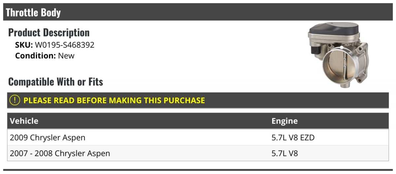Select the 2009 Chrysler Aspen row
Image resolution: width=396 pixels, height=174 pixels.
pos(198,137)
